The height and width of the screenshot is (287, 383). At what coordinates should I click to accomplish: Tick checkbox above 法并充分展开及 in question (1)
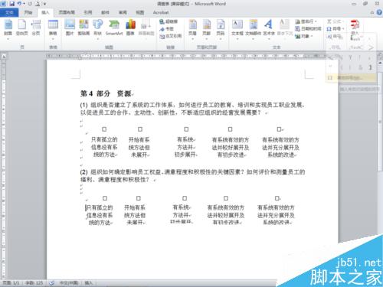(279, 129)
